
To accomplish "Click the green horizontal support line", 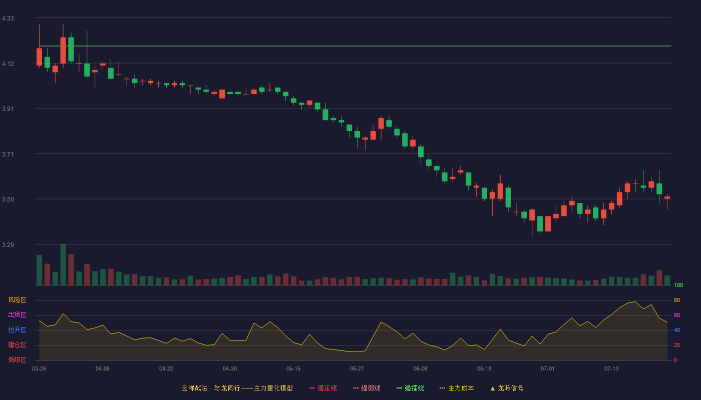I will point(355,46).
